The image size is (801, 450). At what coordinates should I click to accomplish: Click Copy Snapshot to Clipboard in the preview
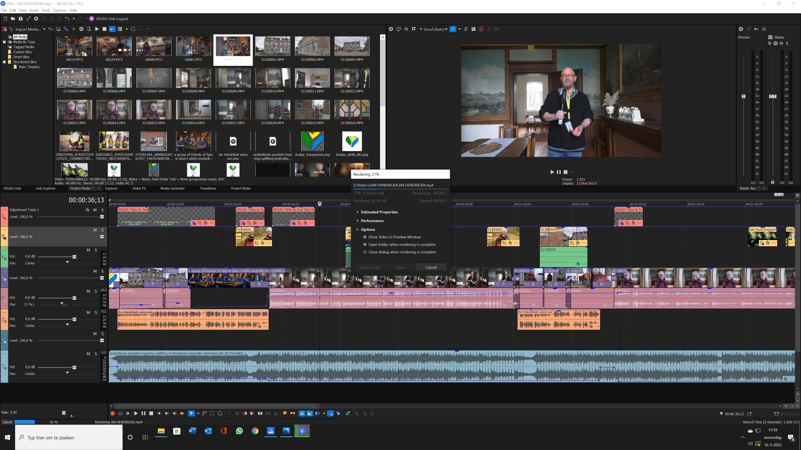pyautogui.click(x=466, y=29)
